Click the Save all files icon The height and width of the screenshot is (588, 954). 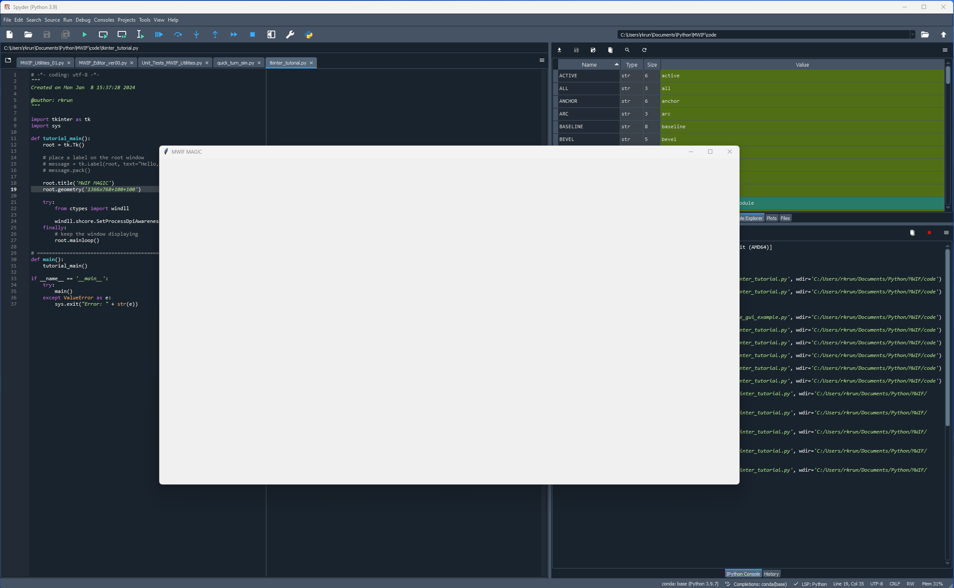65,34
